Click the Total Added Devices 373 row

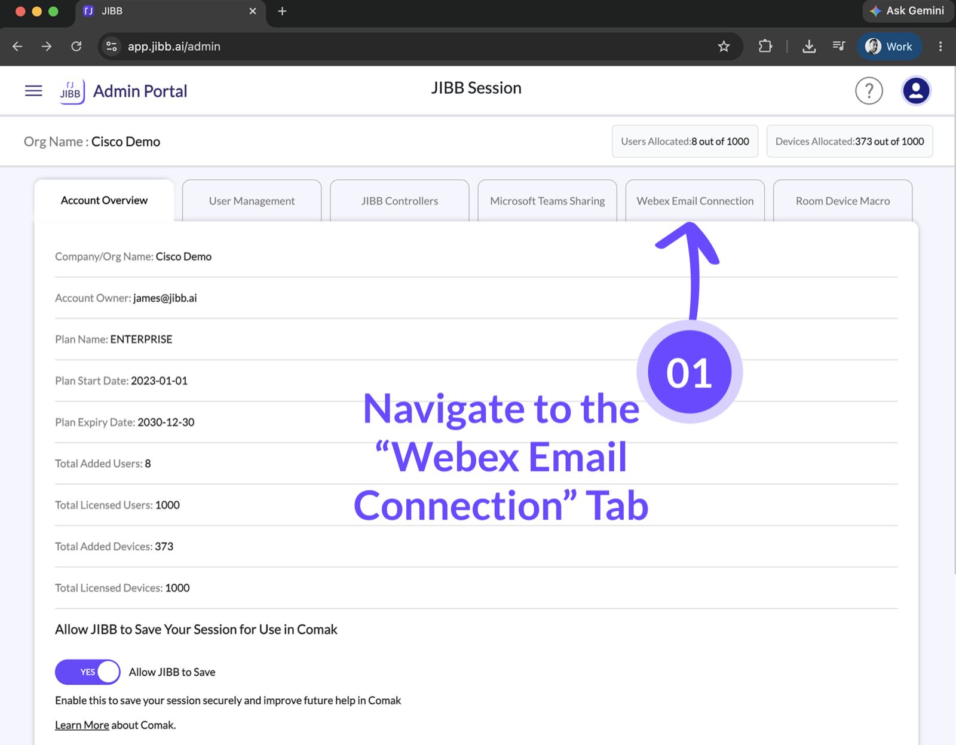476,546
